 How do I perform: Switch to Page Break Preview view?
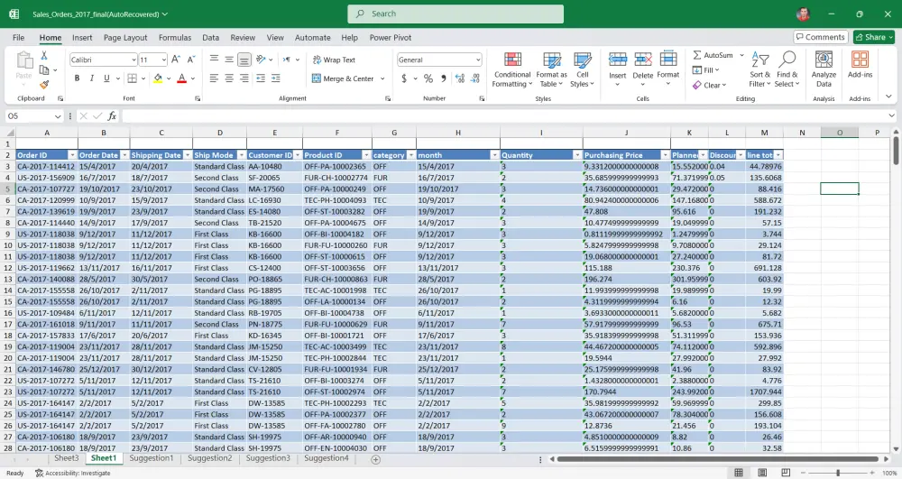tap(786, 473)
